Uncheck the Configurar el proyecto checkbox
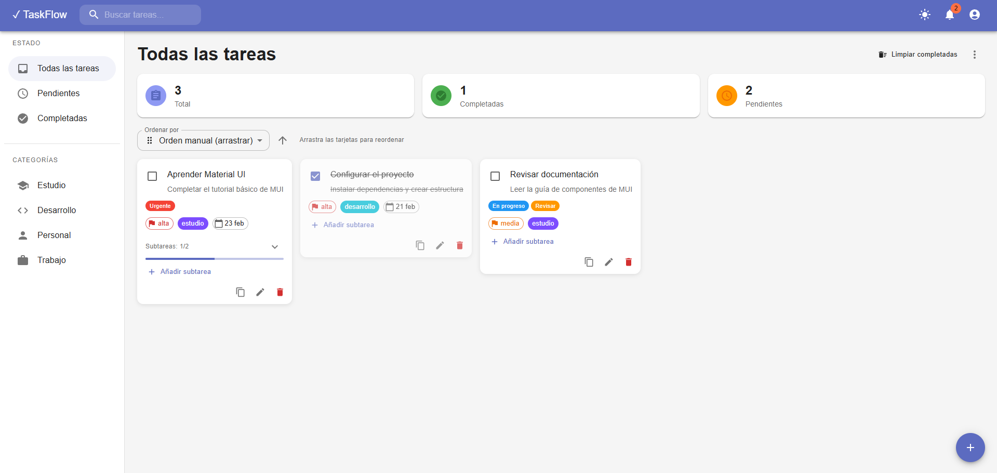The height and width of the screenshot is (473, 997). coord(315,176)
